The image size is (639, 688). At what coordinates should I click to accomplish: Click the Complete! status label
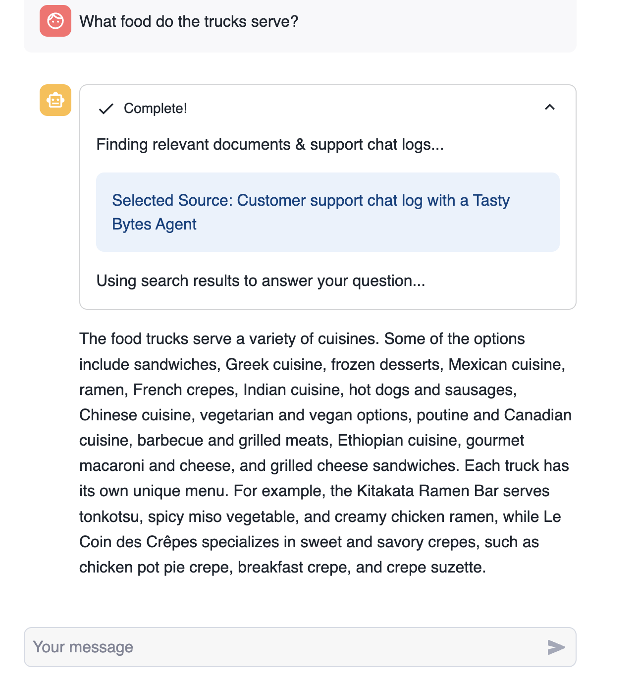(x=155, y=109)
